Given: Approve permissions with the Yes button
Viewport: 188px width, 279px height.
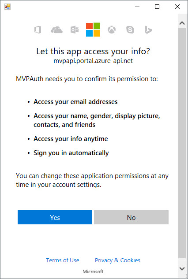Looking at the screenshot, I should click(55, 217).
